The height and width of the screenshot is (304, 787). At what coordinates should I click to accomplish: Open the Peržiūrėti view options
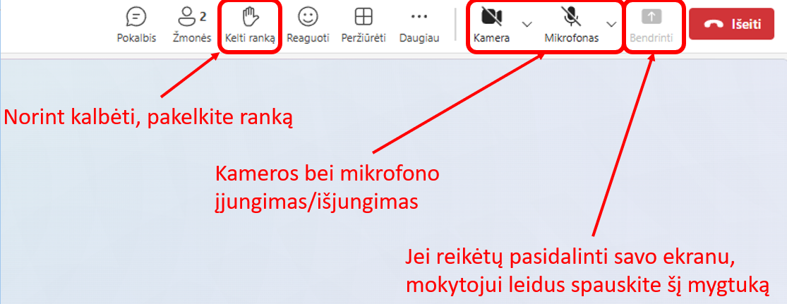(x=364, y=25)
